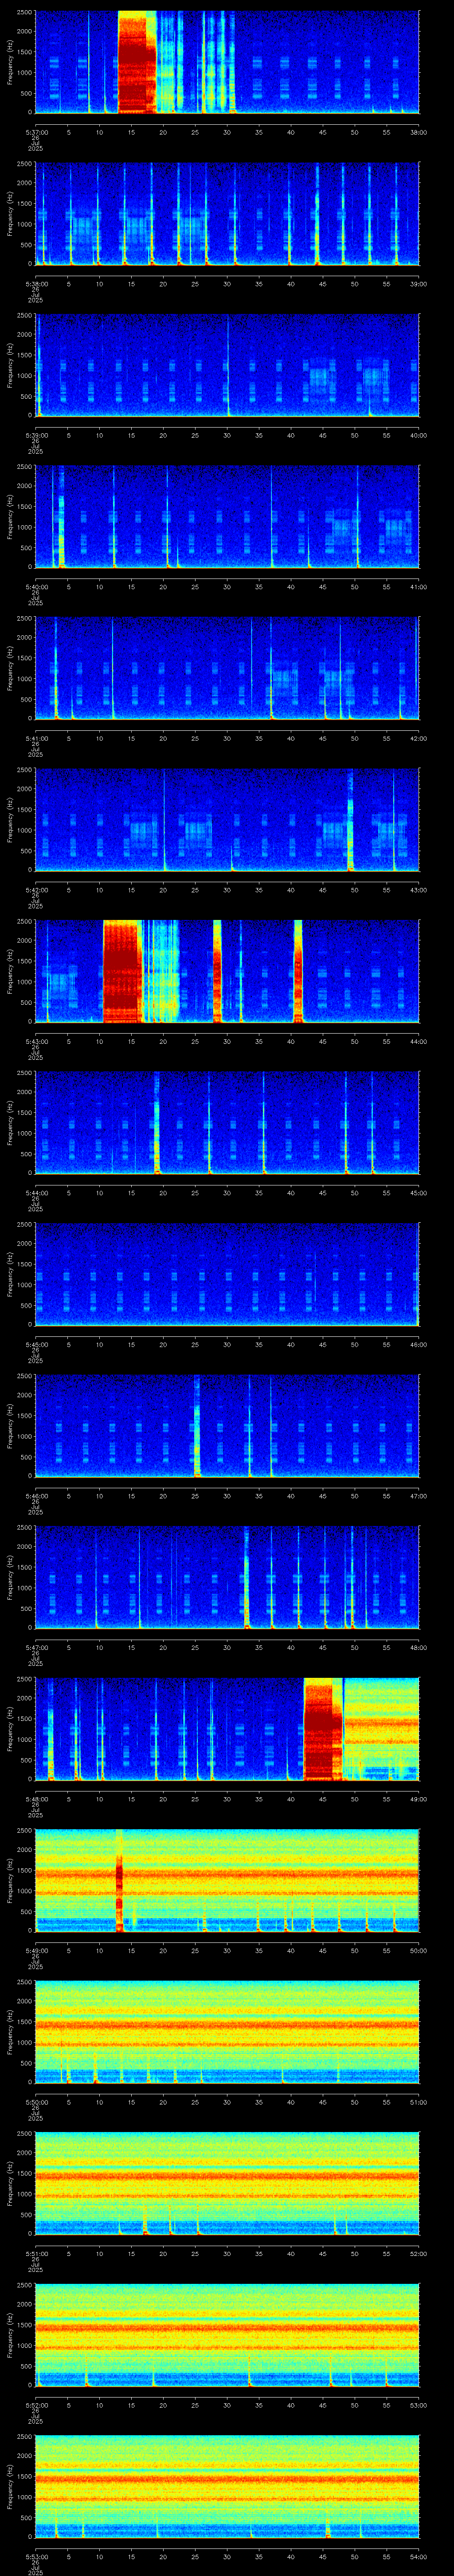Select the spectrogram panel starting at 5:50:00

pyautogui.click(x=227, y=2032)
